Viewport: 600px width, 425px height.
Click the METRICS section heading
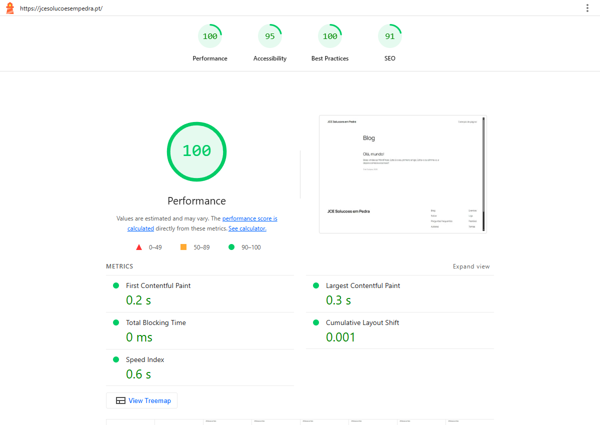coord(119,266)
